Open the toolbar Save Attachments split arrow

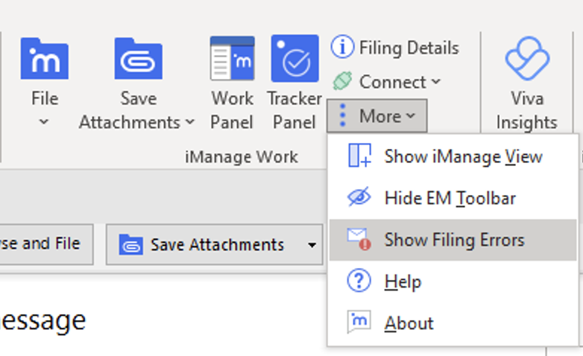312,244
